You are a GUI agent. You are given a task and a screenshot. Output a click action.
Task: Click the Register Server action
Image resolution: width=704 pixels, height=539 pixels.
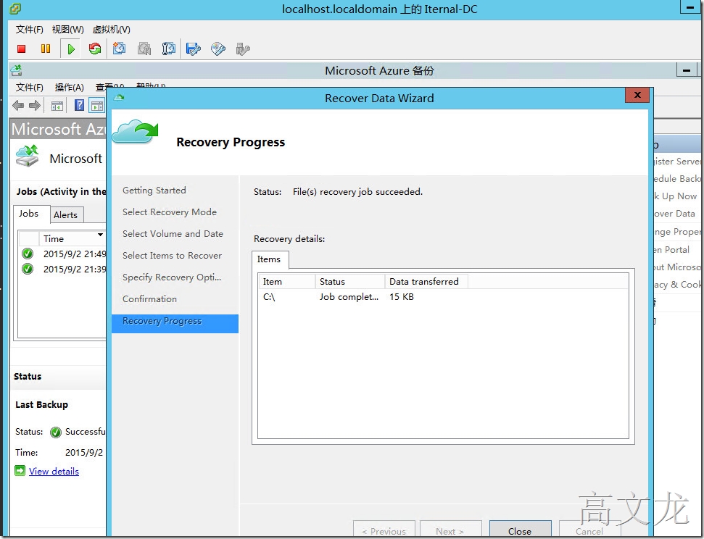click(676, 161)
